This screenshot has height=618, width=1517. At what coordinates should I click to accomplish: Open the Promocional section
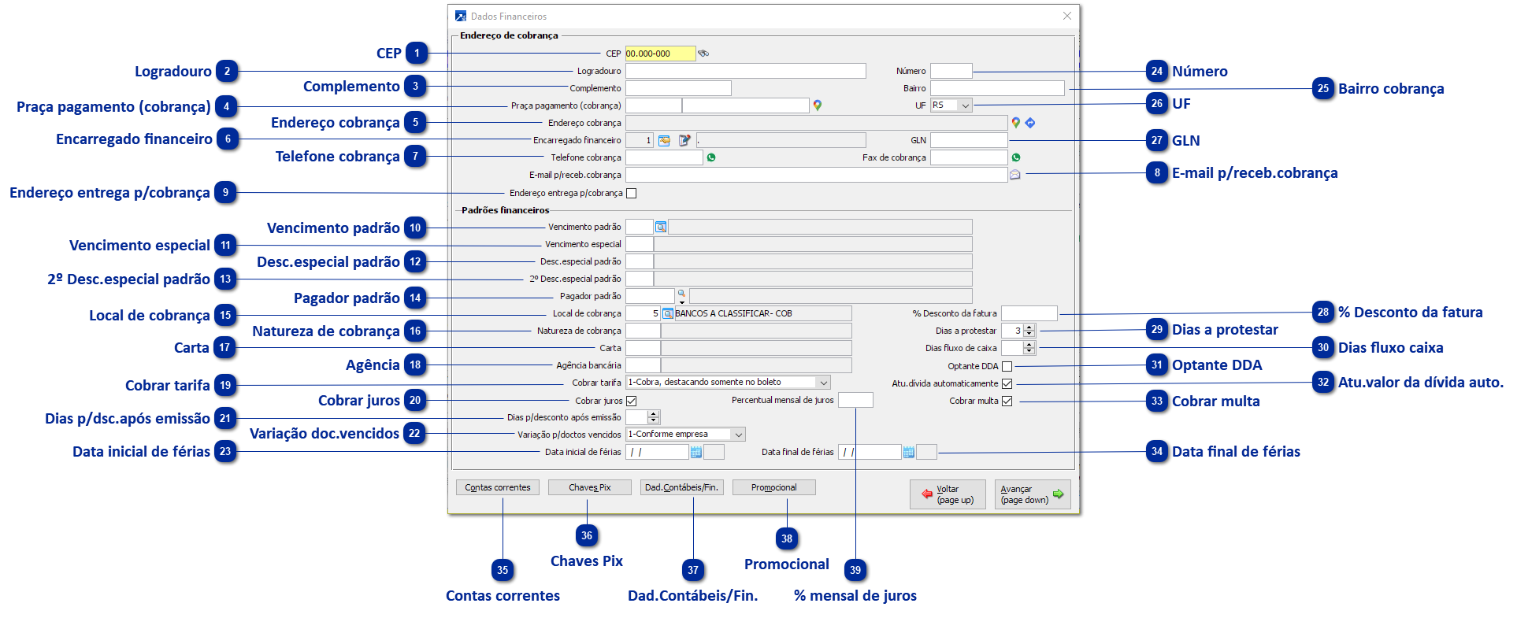774,487
